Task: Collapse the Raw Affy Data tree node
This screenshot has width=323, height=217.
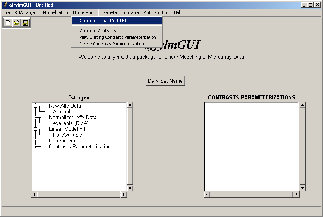Action: (x=36, y=106)
